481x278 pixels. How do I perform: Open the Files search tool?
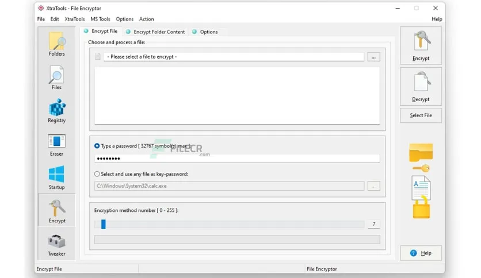point(57,78)
